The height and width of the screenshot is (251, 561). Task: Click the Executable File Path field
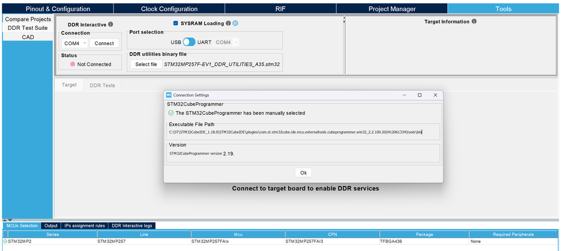[x=303, y=132]
